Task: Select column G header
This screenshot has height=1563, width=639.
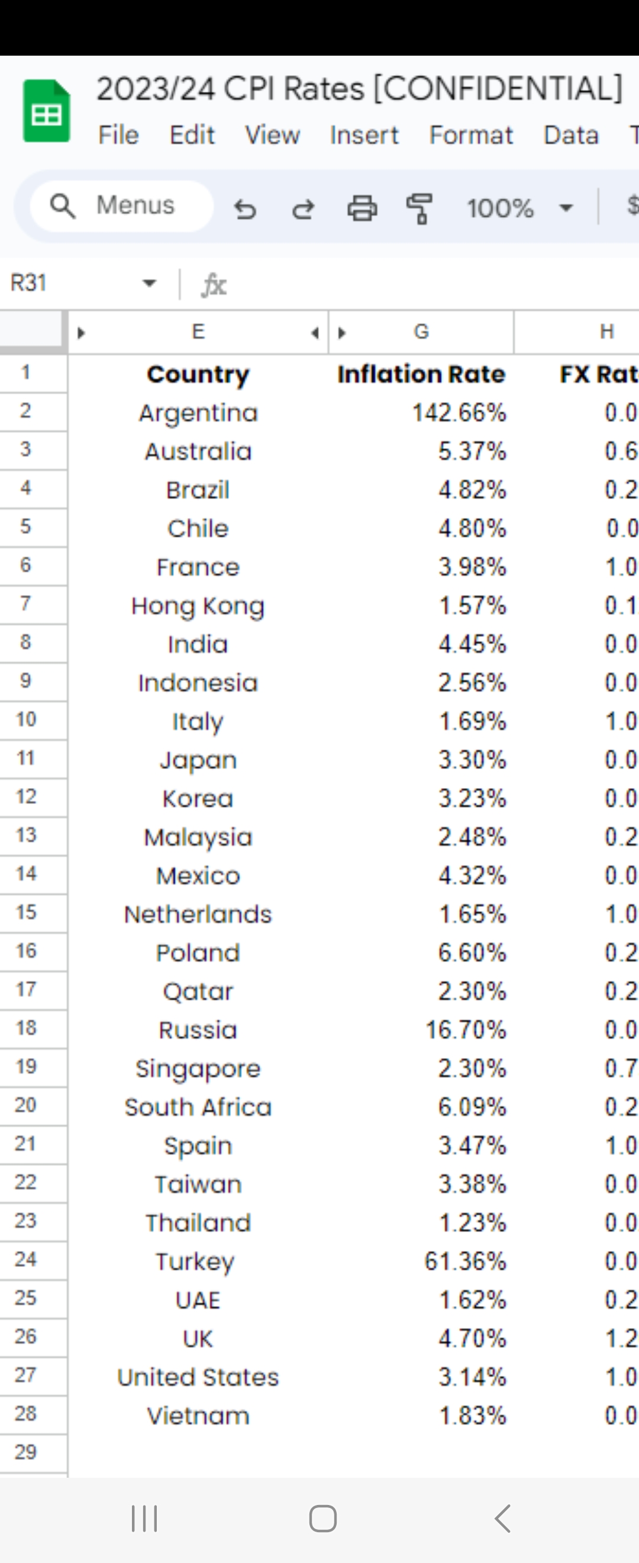Action: (421, 332)
